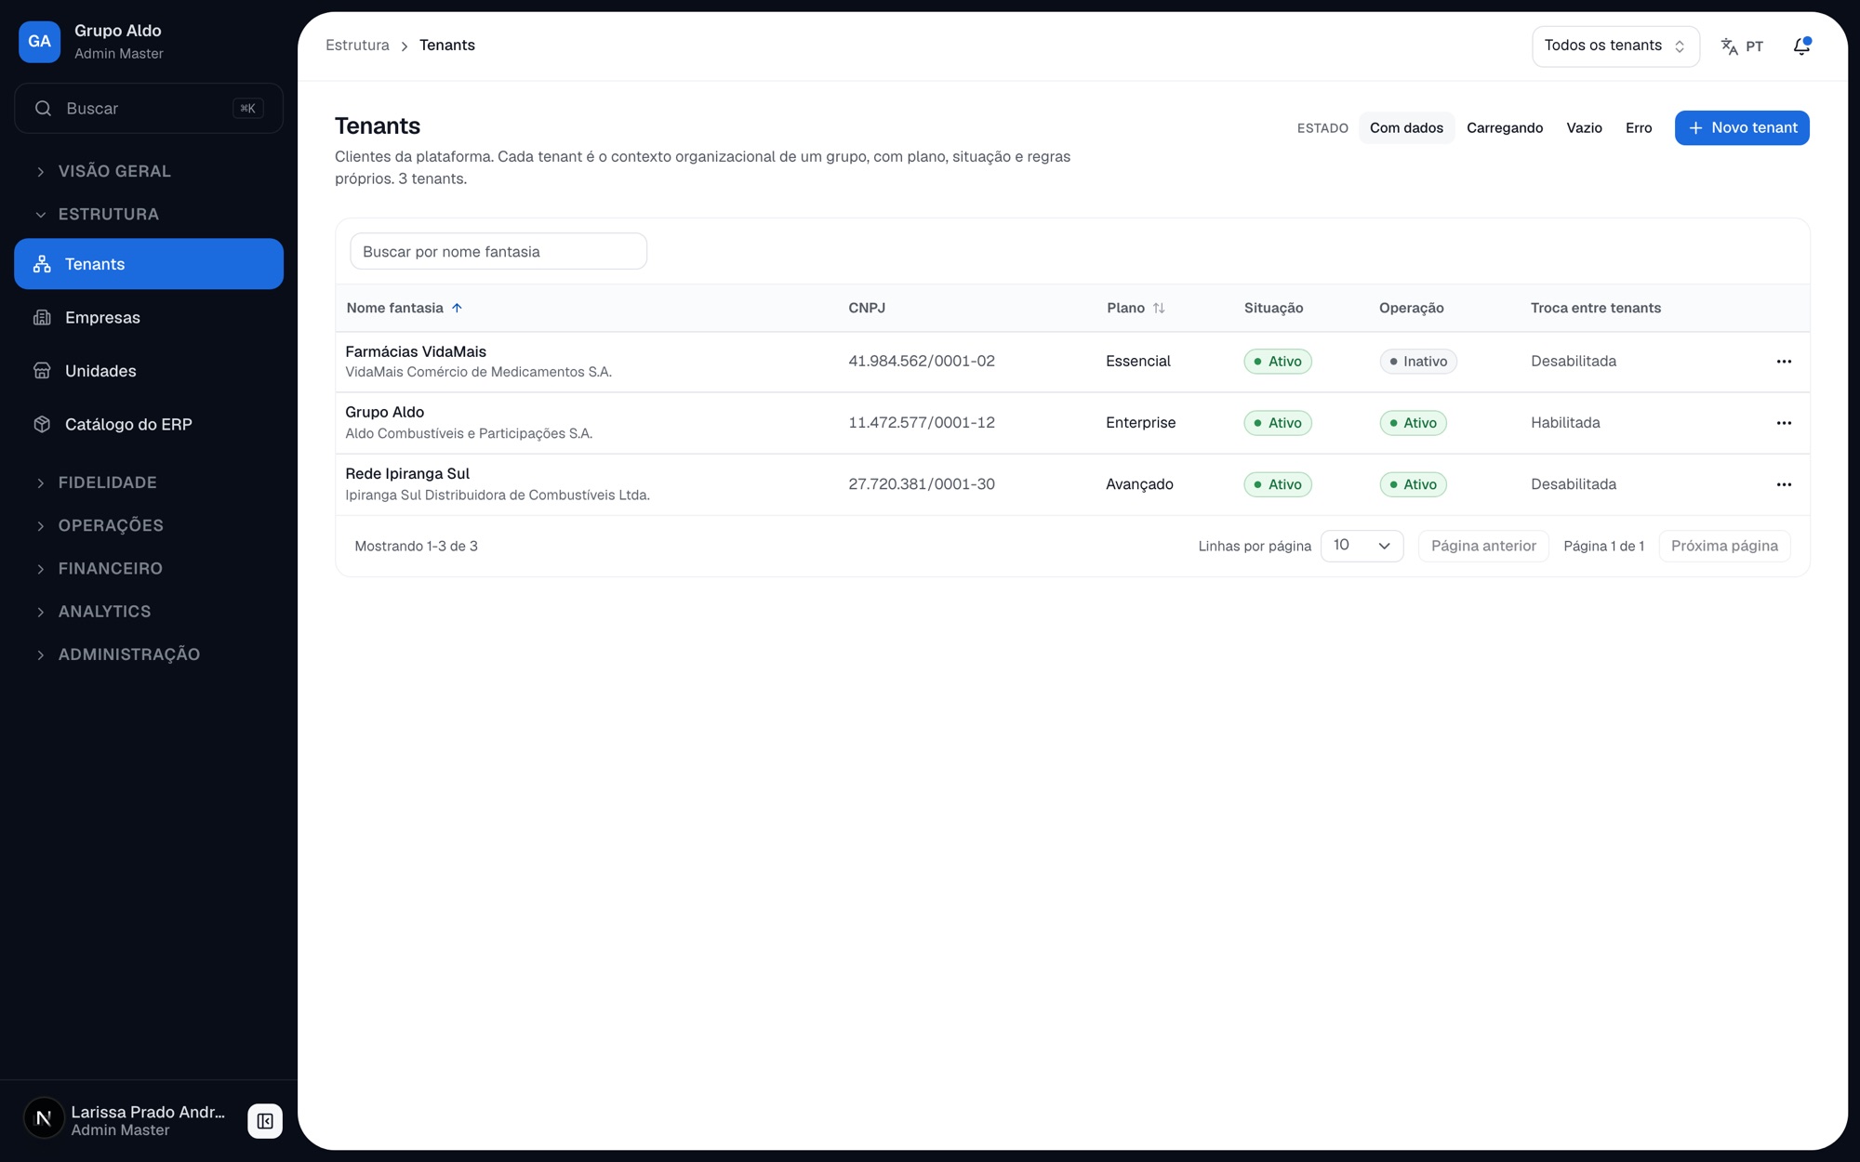The width and height of the screenshot is (1860, 1162).
Task: Click the Catálogo do ERP box icon
Action: [x=42, y=424]
